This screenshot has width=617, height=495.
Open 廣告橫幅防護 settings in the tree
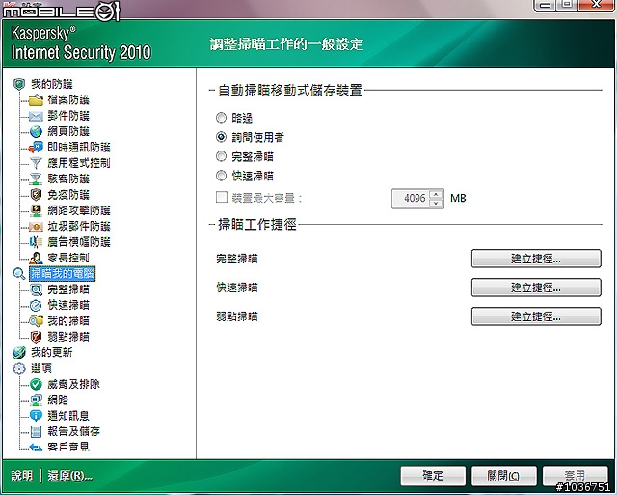click(x=79, y=242)
